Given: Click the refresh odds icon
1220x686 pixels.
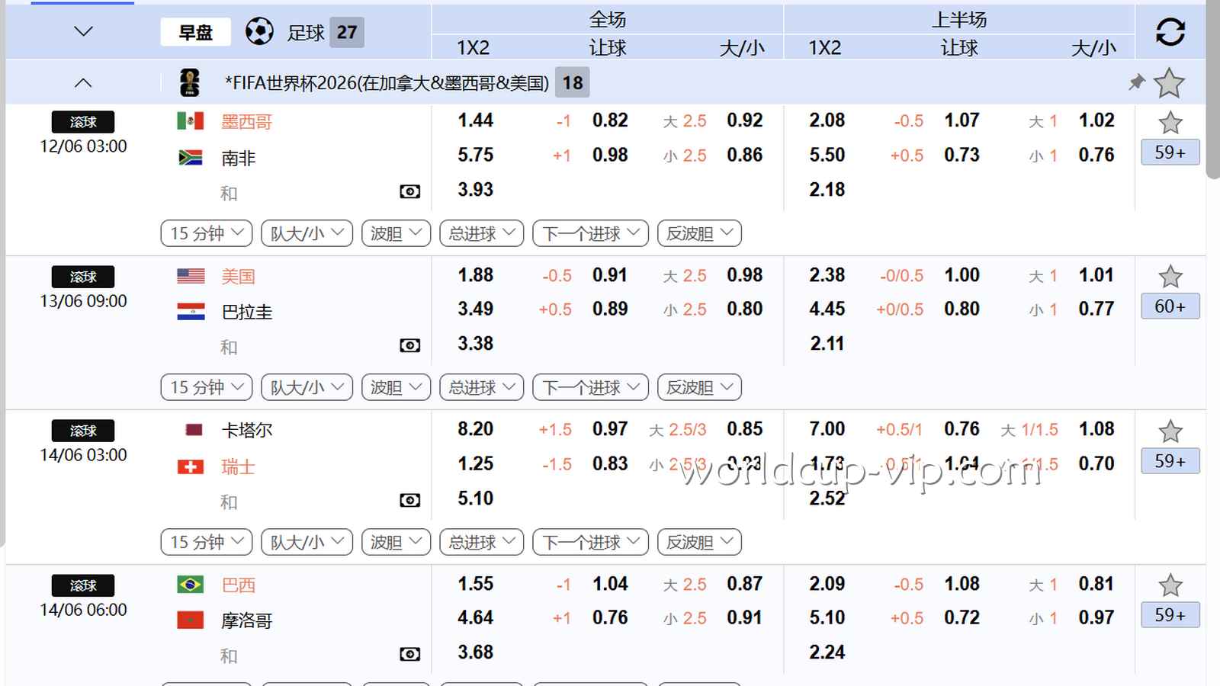Looking at the screenshot, I should click(x=1170, y=32).
